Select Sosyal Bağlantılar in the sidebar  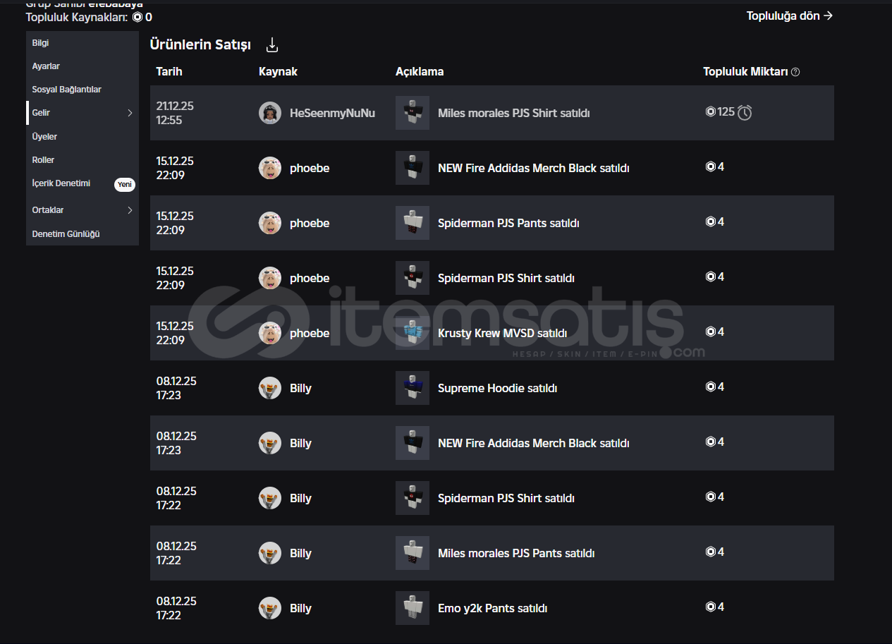point(66,90)
